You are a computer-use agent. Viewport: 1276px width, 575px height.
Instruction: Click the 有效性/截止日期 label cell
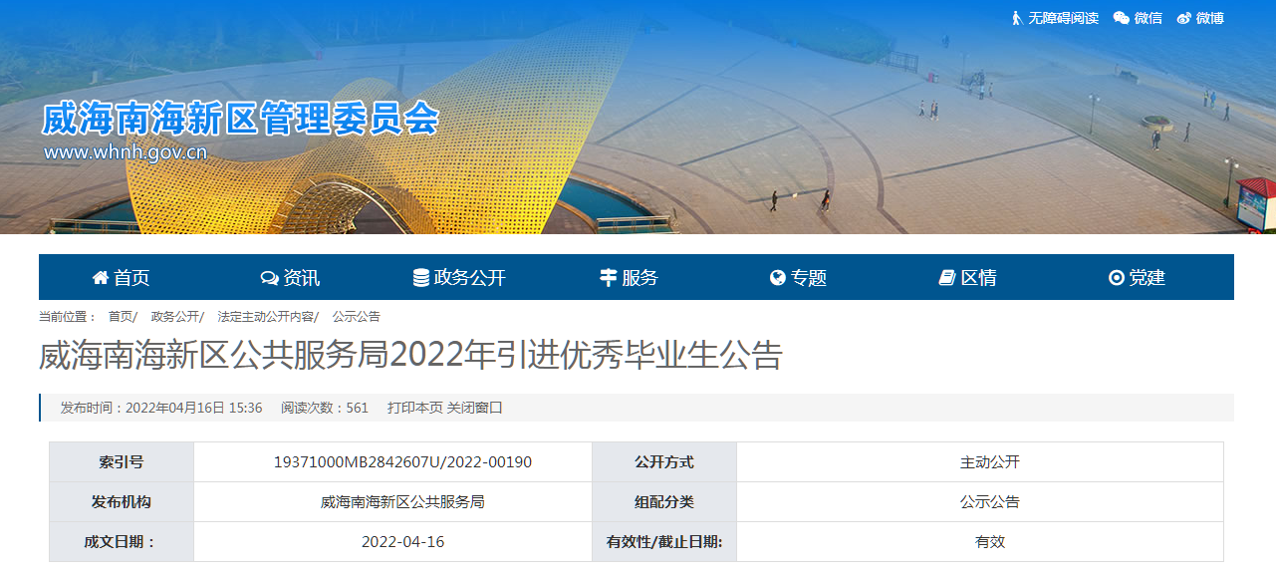tap(664, 542)
